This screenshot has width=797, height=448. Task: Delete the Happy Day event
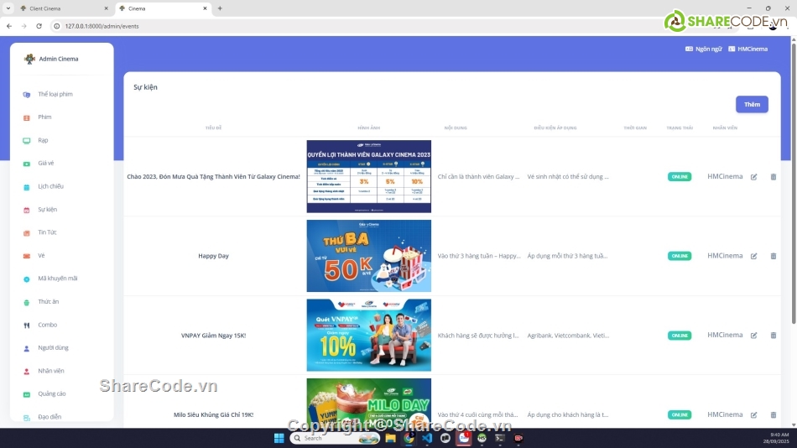[x=774, y=256]
